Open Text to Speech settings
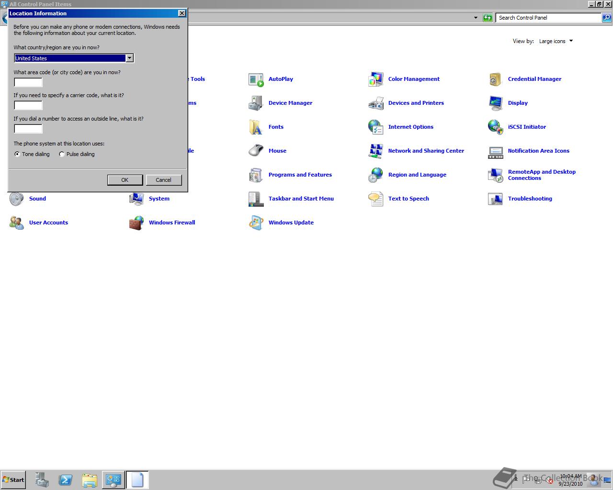 pos(398,199)
